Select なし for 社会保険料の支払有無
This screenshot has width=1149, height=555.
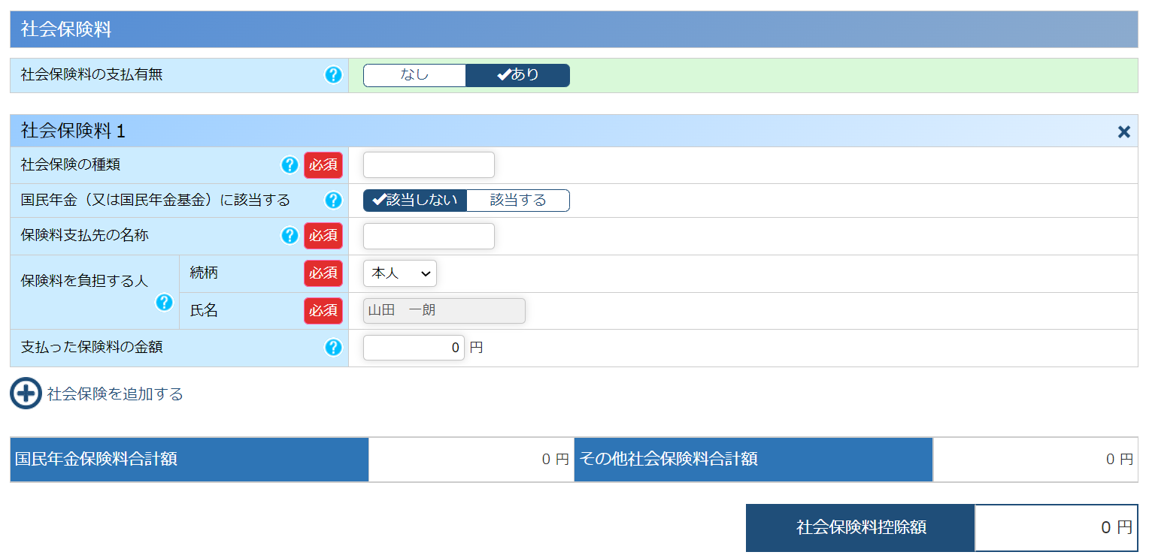click(x=414, y=75)
